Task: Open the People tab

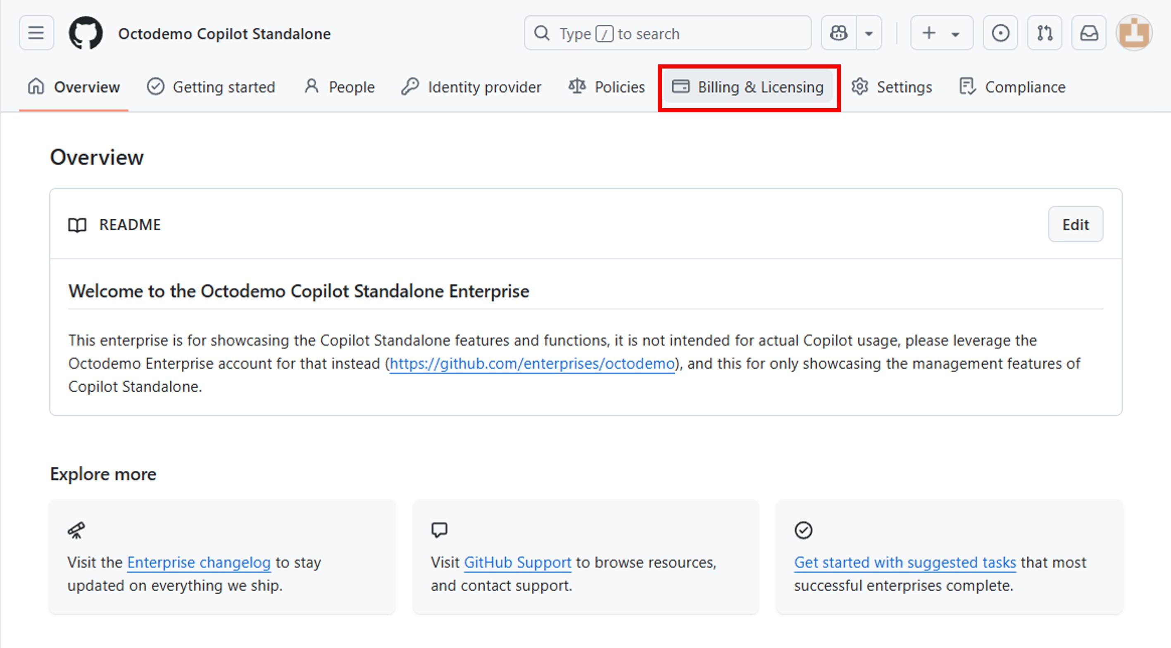Action: pyautogui.click(x=339, y=87)
